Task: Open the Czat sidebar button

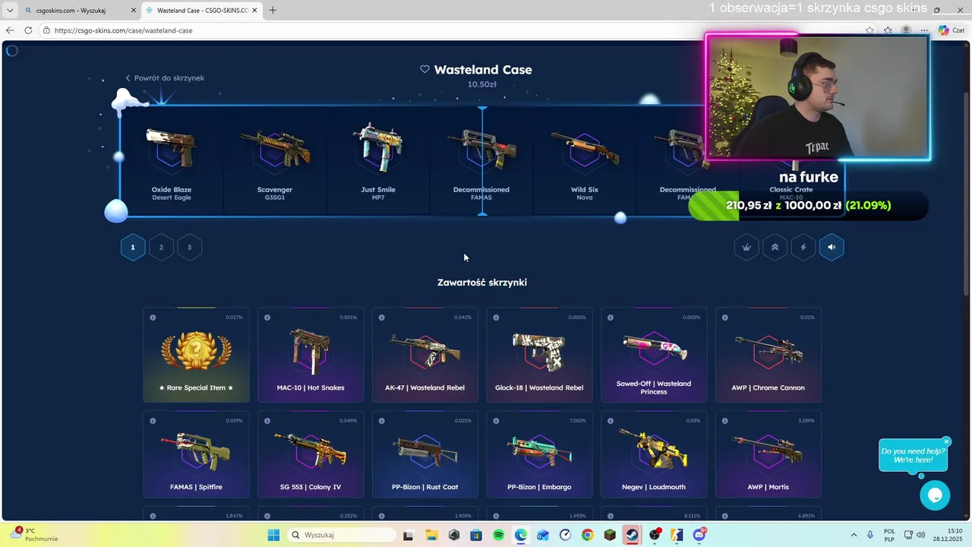Action: tap(951, 30)
